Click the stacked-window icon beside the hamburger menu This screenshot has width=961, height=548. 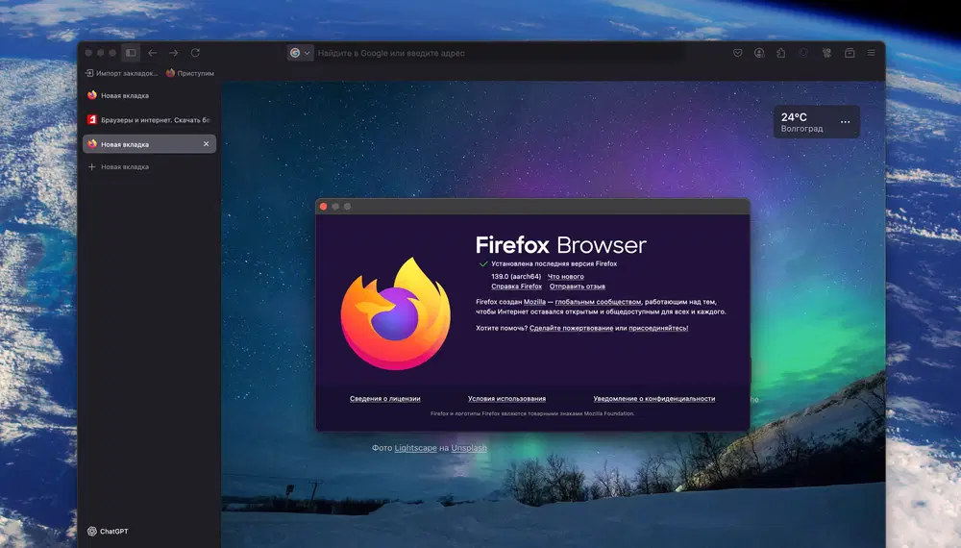pyautogui.click(x=850, y=53)
